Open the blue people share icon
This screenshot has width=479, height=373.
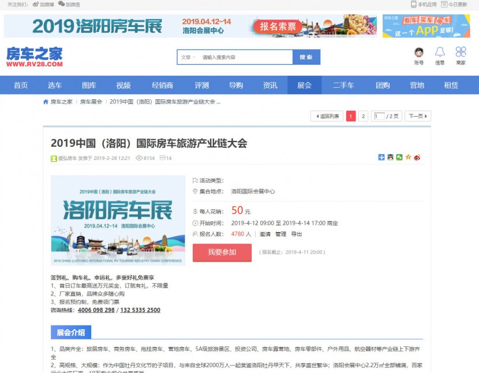click(x=381, y=156)
